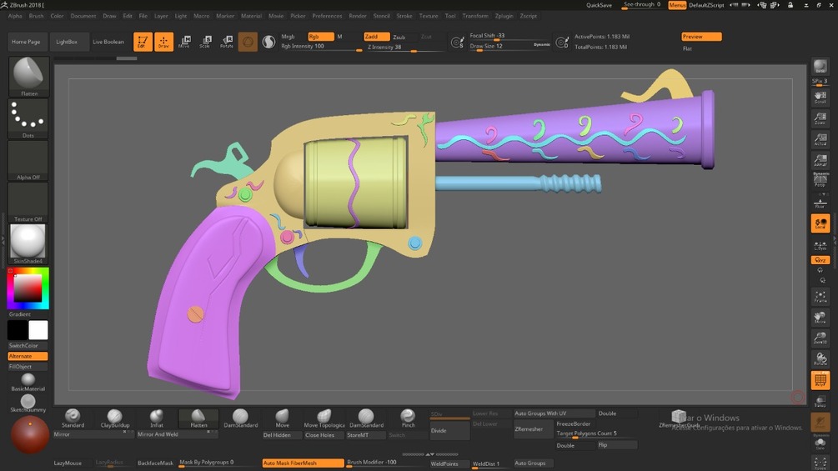Click the Zoom3D icon

point(820,338)
